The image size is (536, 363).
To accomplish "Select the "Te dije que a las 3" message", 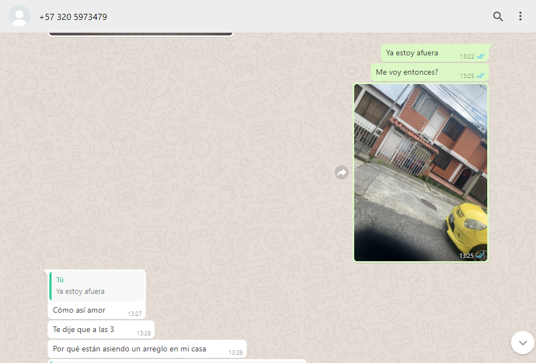I will [84, 330].
